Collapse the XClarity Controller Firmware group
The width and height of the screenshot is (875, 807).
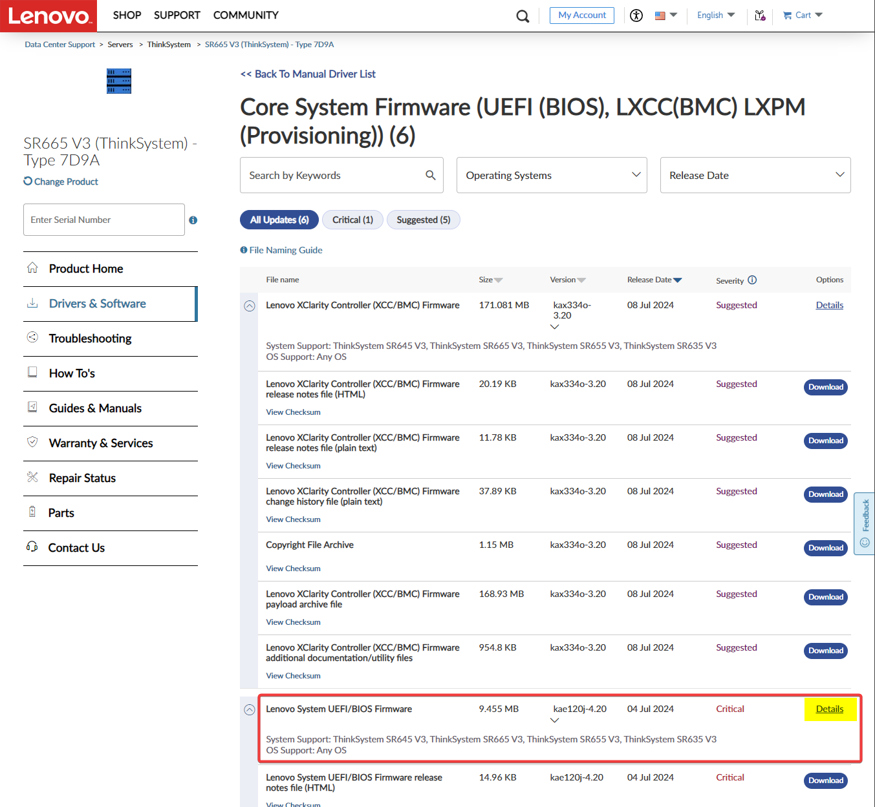click(250, 306)
